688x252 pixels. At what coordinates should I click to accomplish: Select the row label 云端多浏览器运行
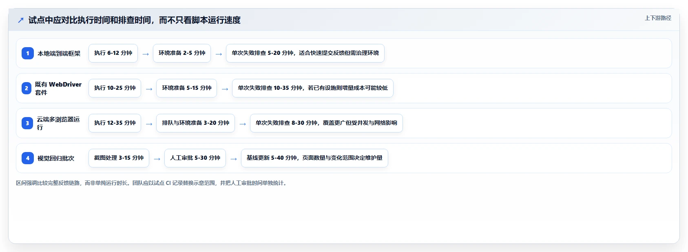pos(58,123)
